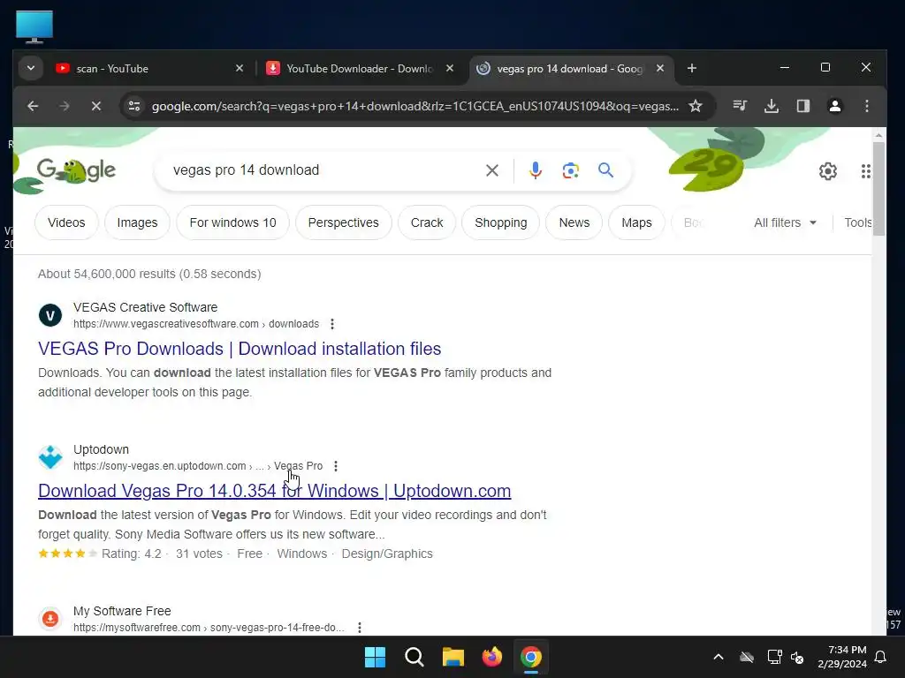This screenshot has width=905, height=678.
Task: Open the vegascreativesoftware.com URL breadcrumb
Action: click(196, 324)
